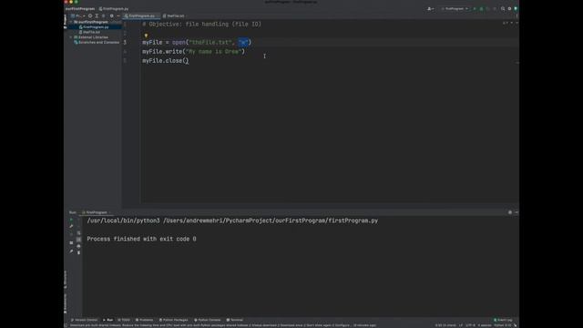This screenshot has height=328, width=583.
Task: Click the green Run button in top toolbar
Action: 475,8
